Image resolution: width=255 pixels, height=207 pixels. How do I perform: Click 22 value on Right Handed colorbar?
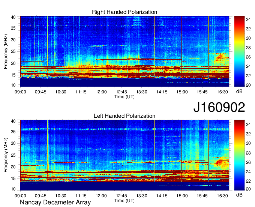pos(248,76)
